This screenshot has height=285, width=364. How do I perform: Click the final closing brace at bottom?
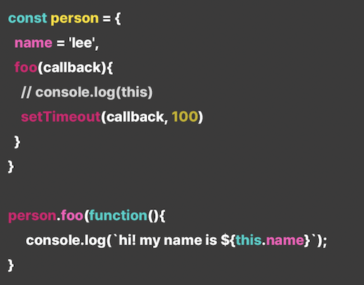tap(11, 265)
